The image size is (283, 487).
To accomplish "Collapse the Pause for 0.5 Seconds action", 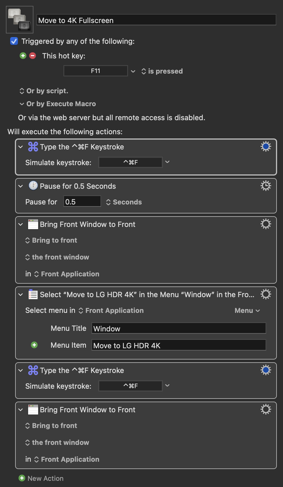I will point(20,186).
